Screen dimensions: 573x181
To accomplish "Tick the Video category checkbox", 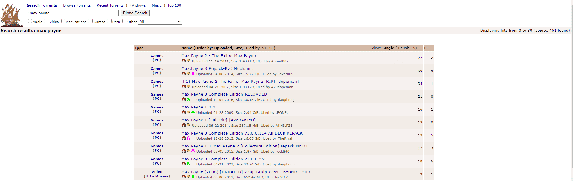I will [x=47, y=21].
